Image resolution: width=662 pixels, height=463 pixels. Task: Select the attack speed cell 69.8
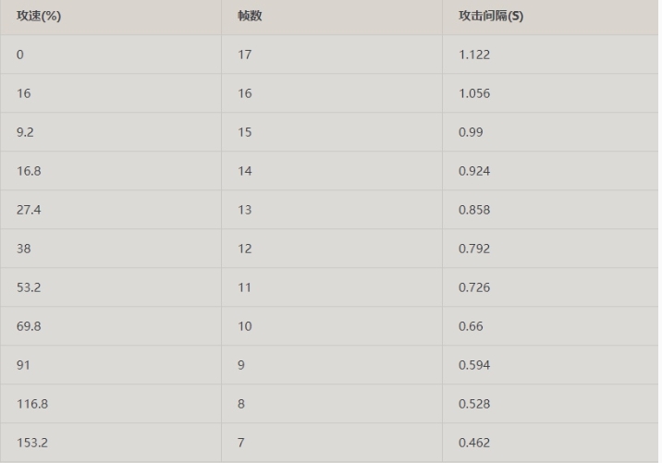coord(29,326)
